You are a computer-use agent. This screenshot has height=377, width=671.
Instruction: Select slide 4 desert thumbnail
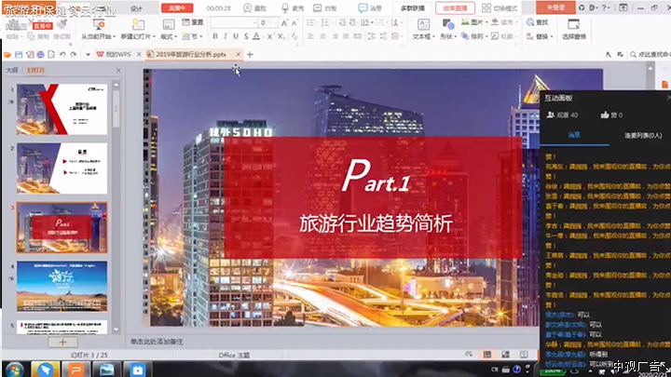pos(62,286)
